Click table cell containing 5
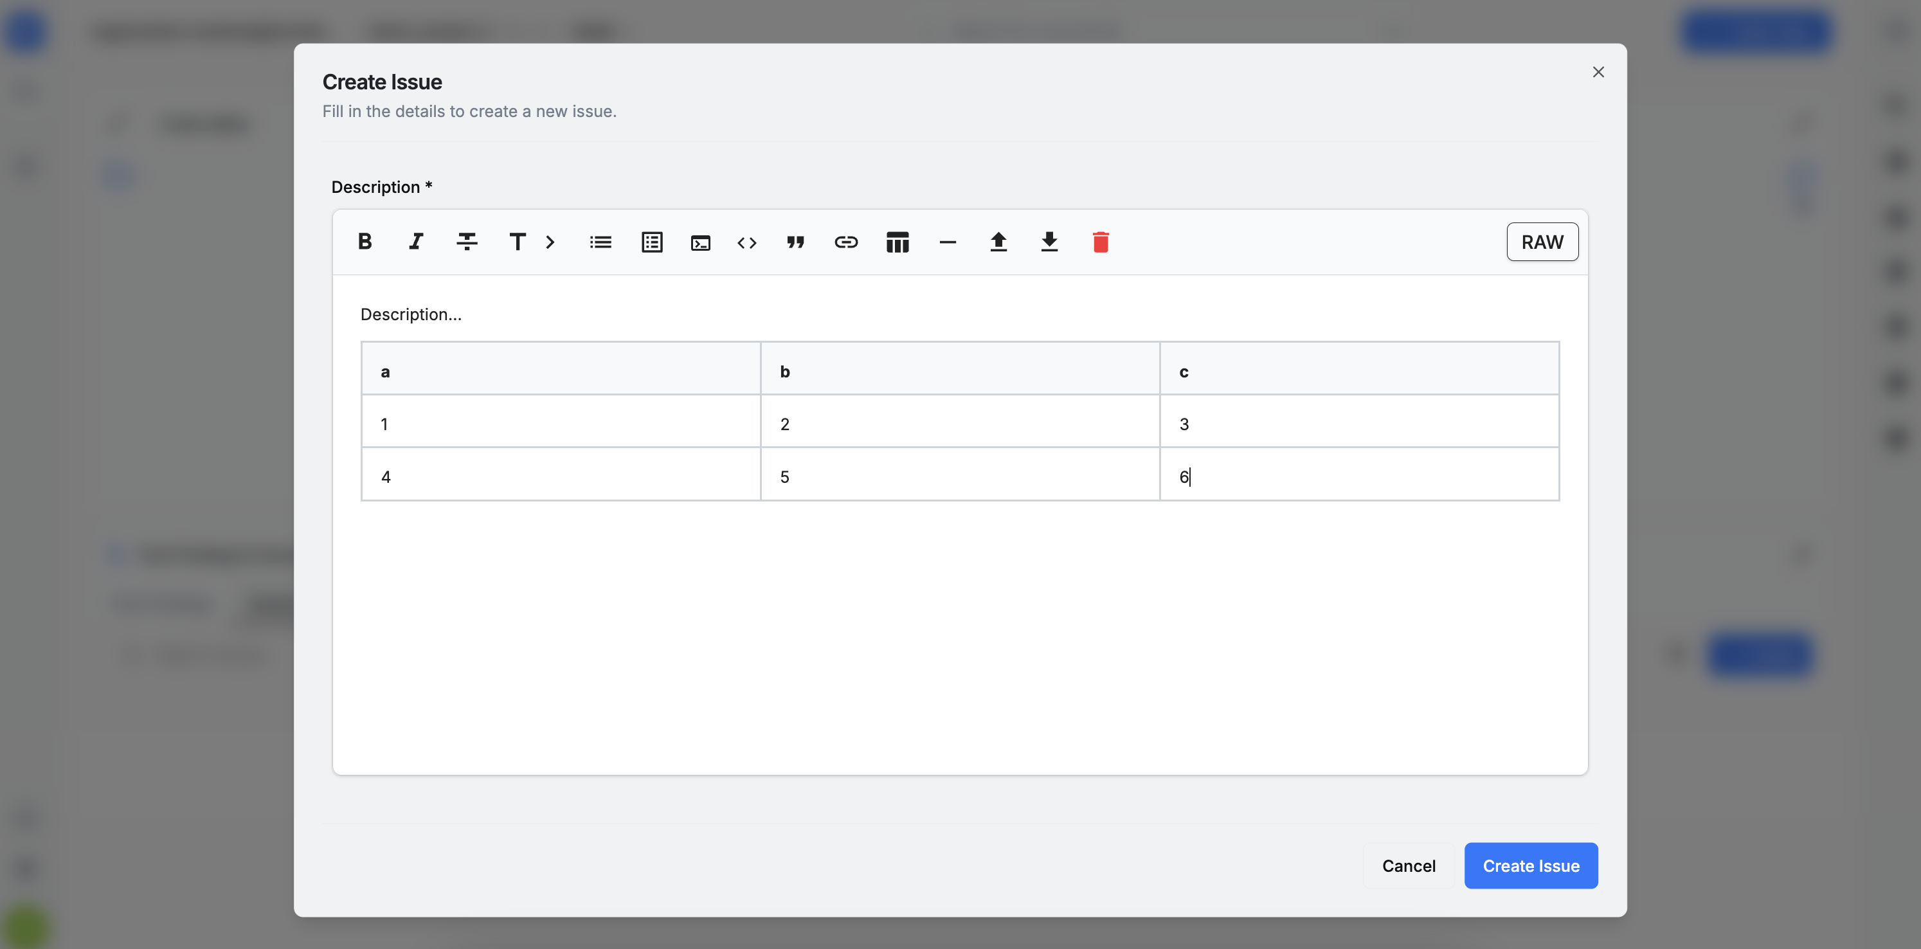 tap(959, 476)
